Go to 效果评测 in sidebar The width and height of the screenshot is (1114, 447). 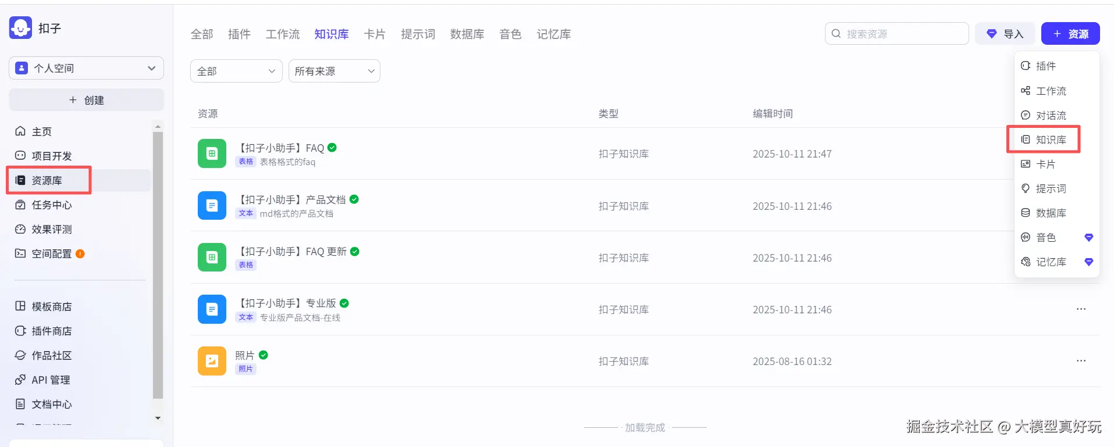51,229
